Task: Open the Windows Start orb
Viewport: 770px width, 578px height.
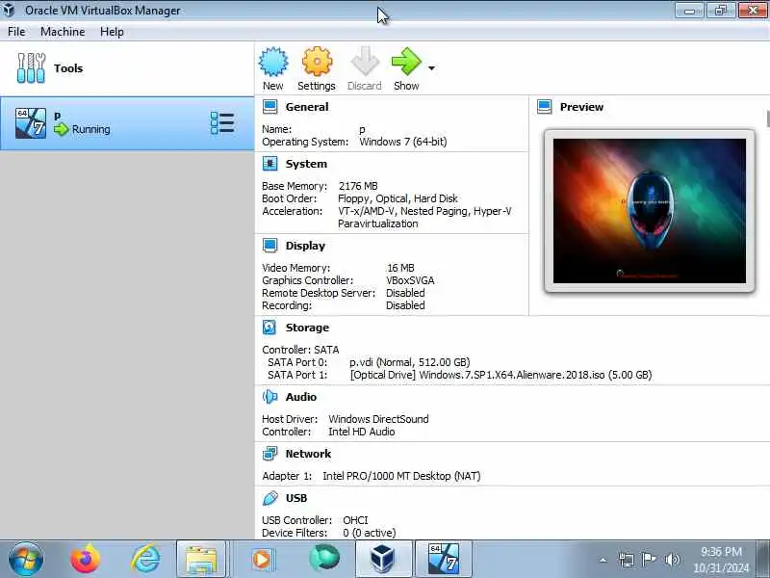Action: click(26, 559)
